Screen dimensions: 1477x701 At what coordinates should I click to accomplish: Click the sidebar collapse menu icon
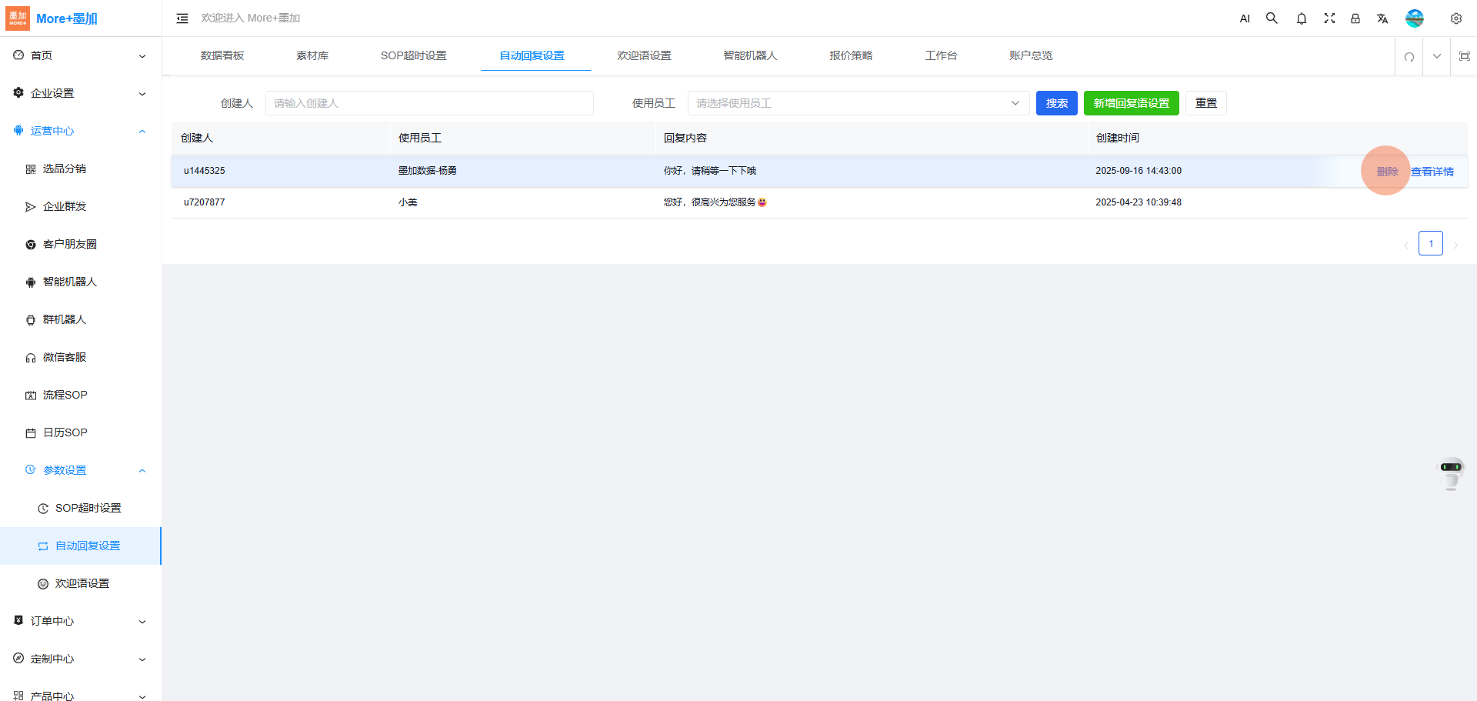(182, 18)
